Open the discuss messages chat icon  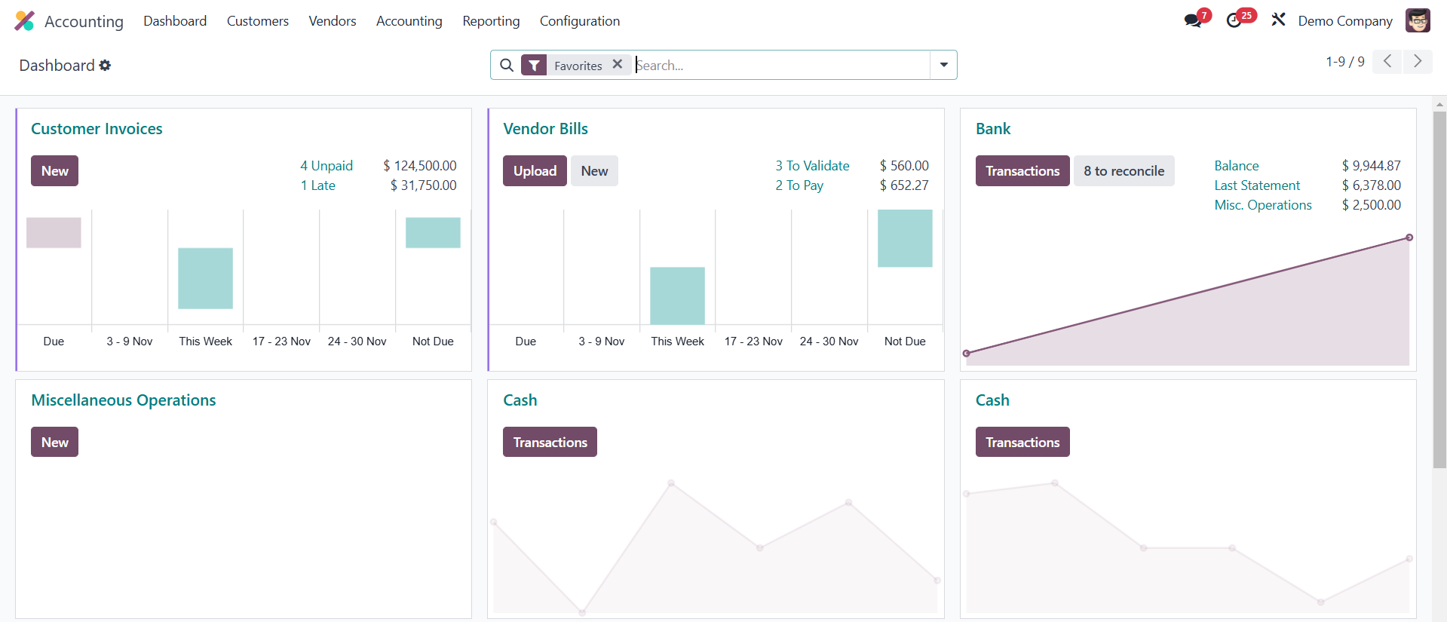point(1192,21)
